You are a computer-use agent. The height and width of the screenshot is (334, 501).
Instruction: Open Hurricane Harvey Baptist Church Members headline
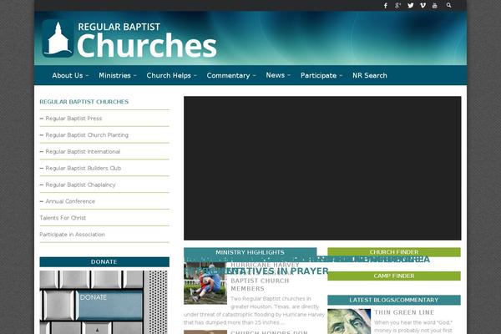265,276
